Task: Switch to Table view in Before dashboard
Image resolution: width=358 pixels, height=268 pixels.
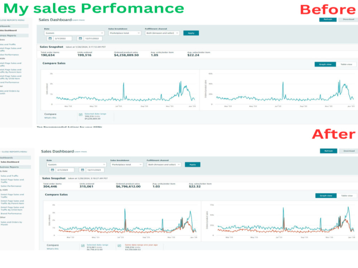Action: pos(346,64)
